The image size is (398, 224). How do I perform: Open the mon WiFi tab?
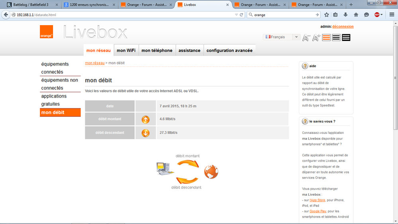[126, 50]
